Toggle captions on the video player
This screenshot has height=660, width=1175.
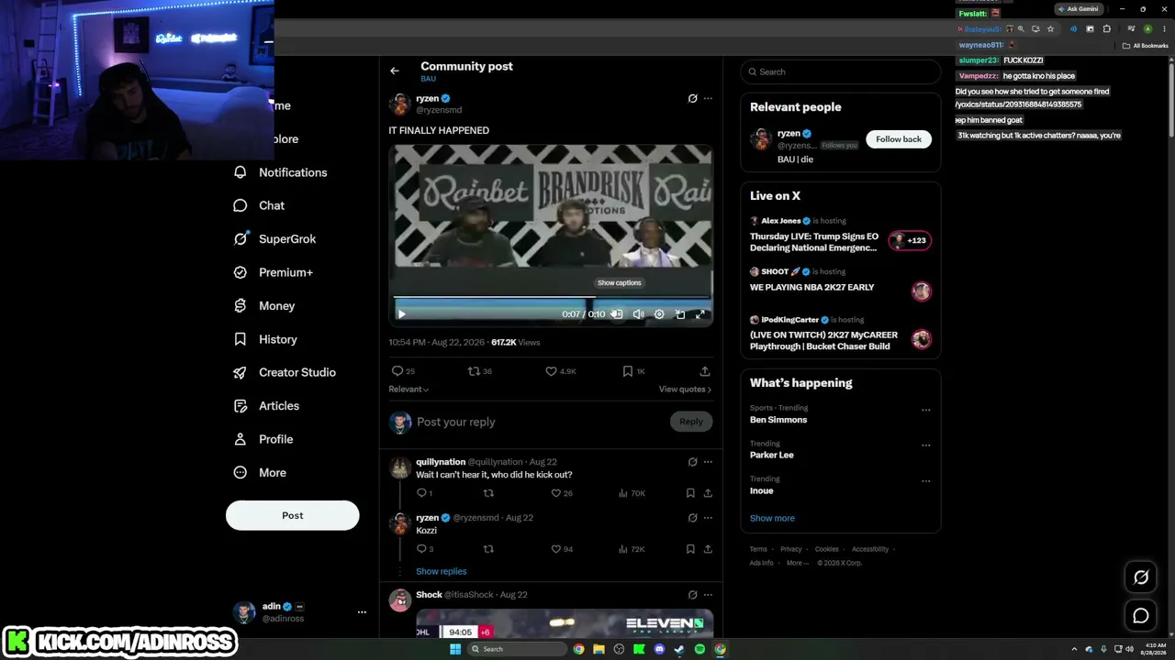click(617, 314)
